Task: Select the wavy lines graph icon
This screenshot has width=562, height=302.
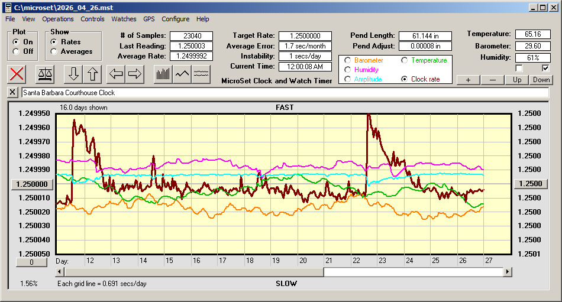Action: coord(201,74)
